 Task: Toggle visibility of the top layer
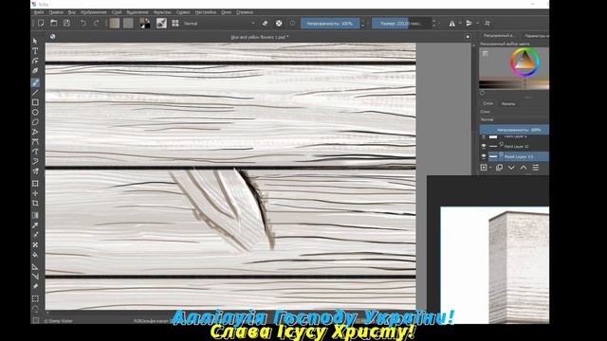coord(484,136)
